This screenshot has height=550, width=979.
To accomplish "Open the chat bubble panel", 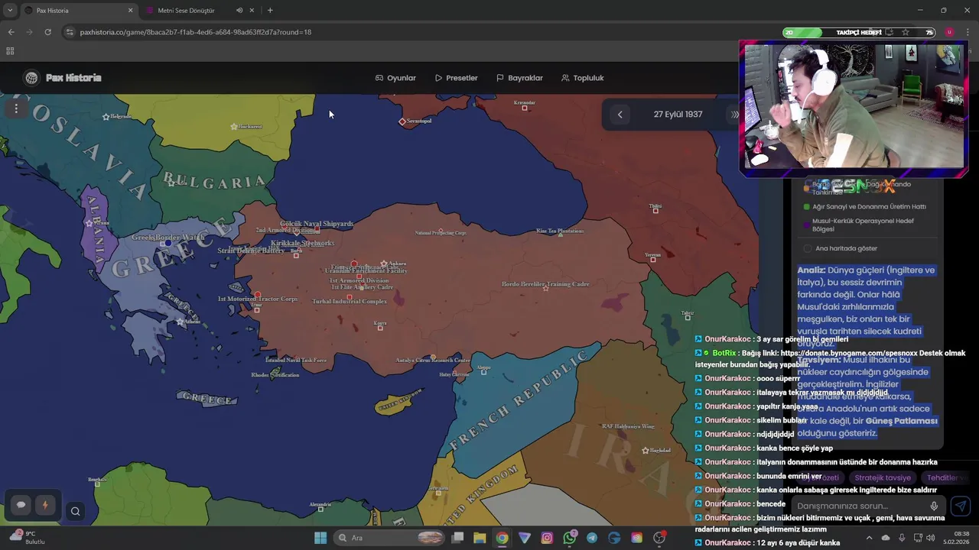I will (x=21, y=505).
